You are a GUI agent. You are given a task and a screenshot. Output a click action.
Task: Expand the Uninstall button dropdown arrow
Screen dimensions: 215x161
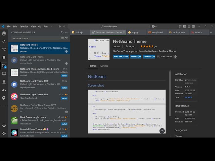[154, 57]
